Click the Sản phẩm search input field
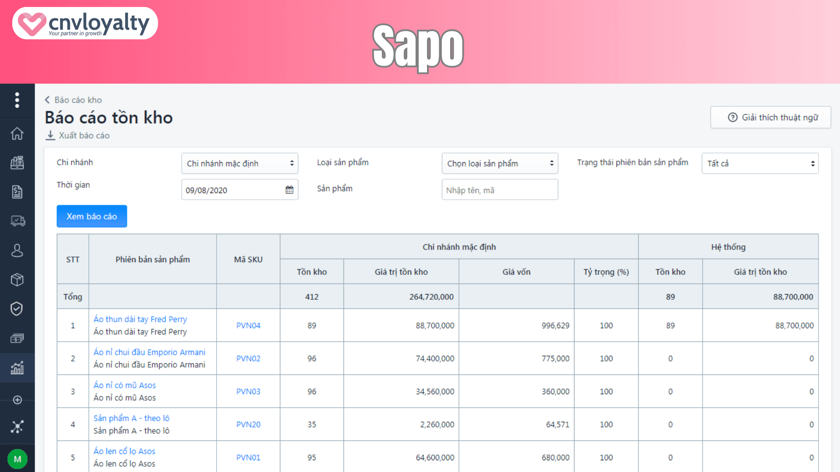 click(500, 190)
